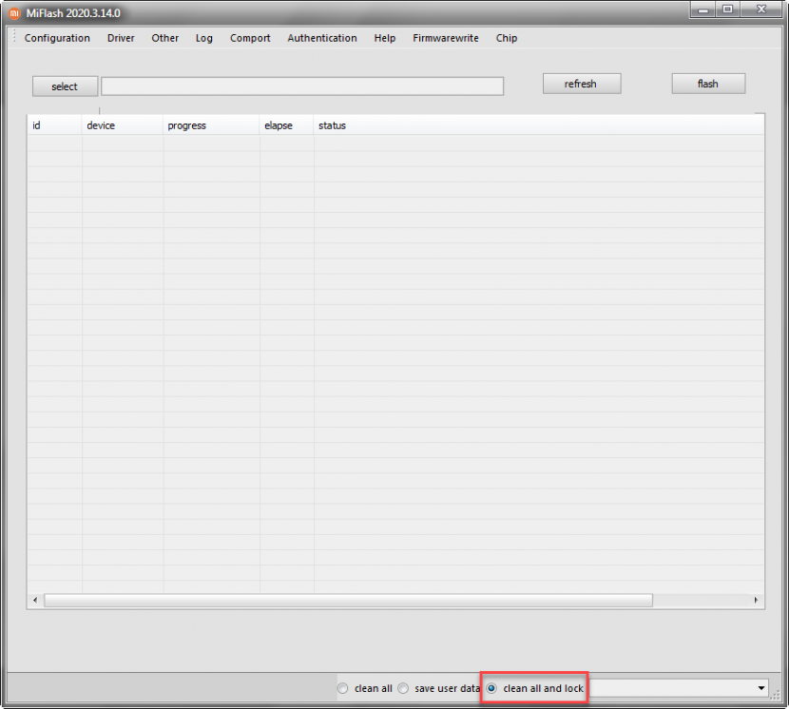Image resolution: width=789 pixels, height=709 pixels.
Task: Open the Log menu
Action: [x=204, y=38]
